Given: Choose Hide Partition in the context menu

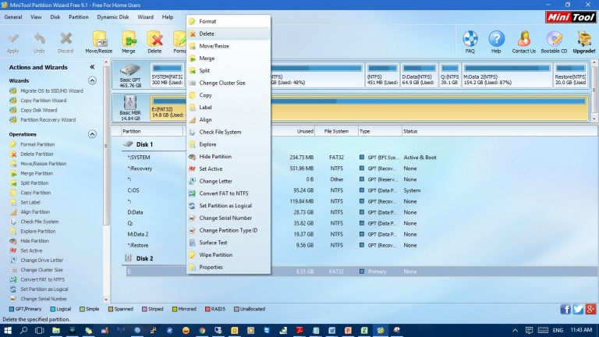Looking at the screenshot, I should 229,157.
